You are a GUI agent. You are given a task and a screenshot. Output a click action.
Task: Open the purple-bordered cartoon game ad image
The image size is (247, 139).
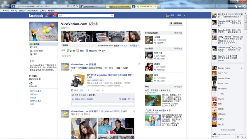coord(153,120)
